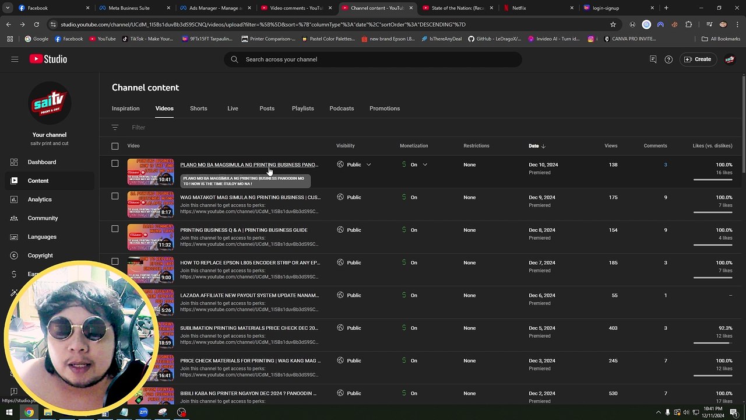Switch to the Playlists tab

tap(302, 108)
